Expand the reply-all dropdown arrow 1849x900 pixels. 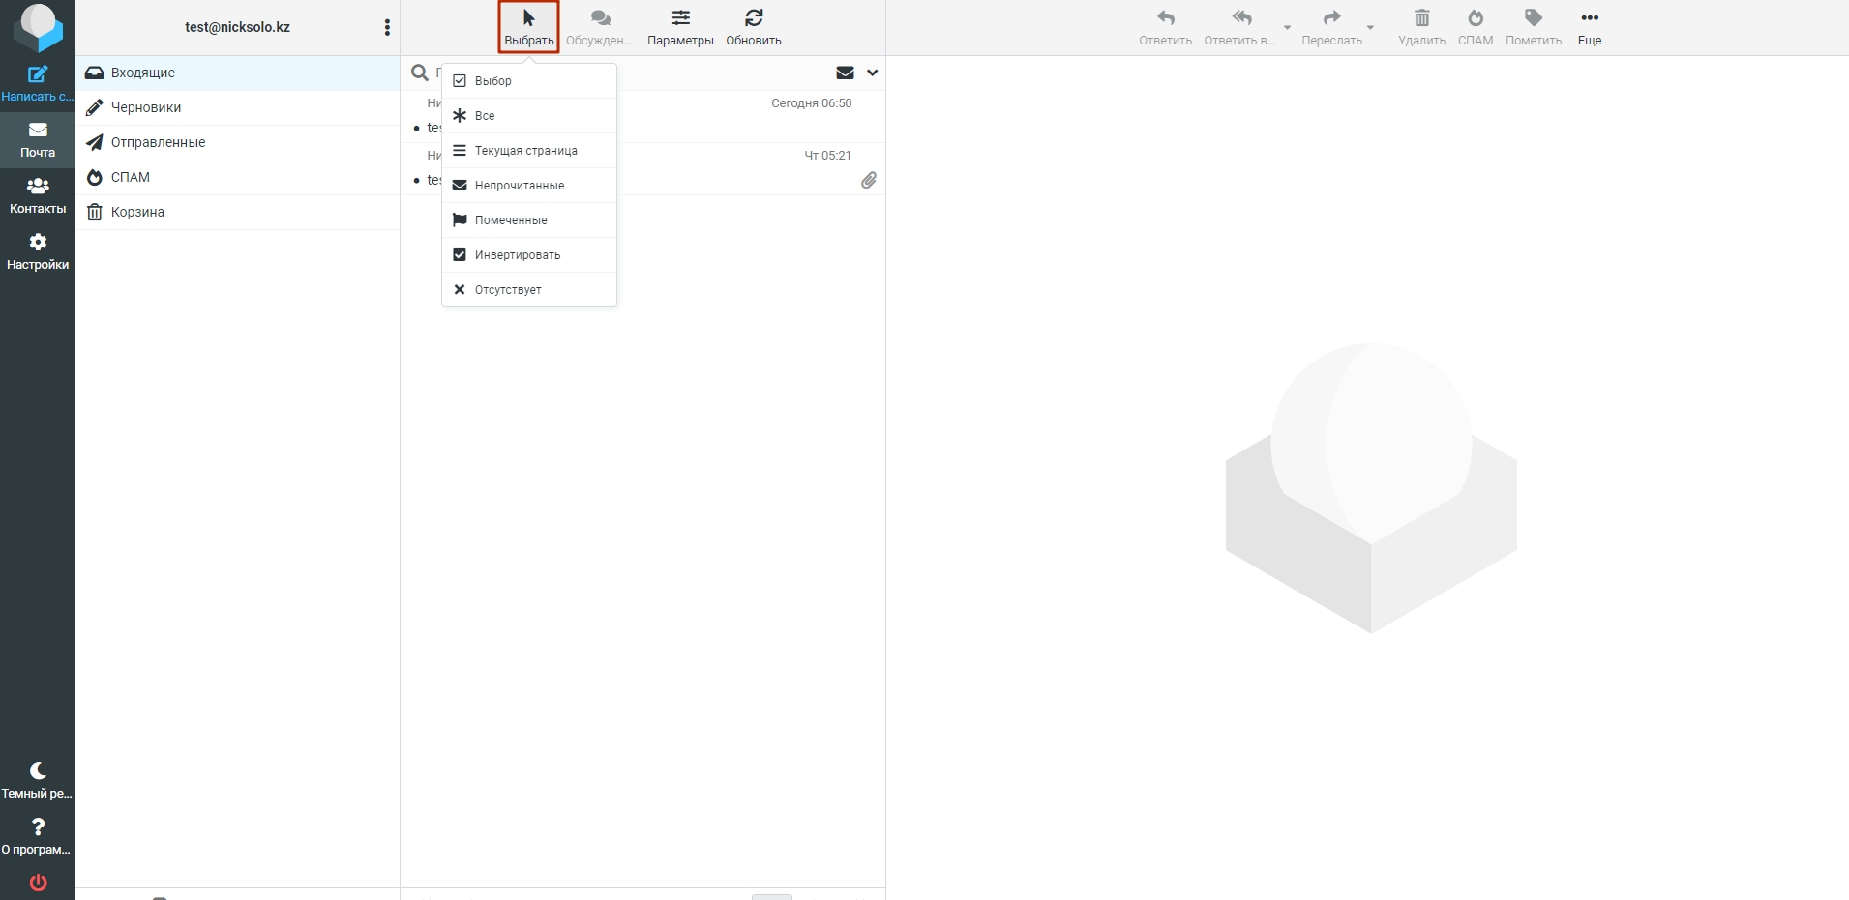pos(1287,27)
